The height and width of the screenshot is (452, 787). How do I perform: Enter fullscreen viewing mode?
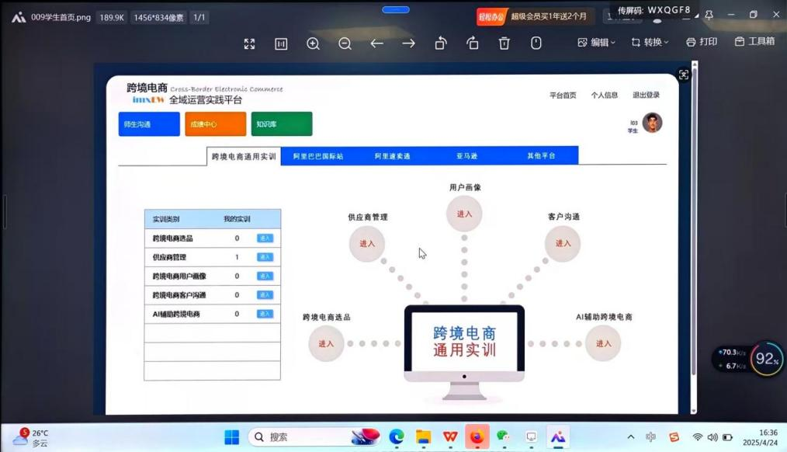coord(249,43)
